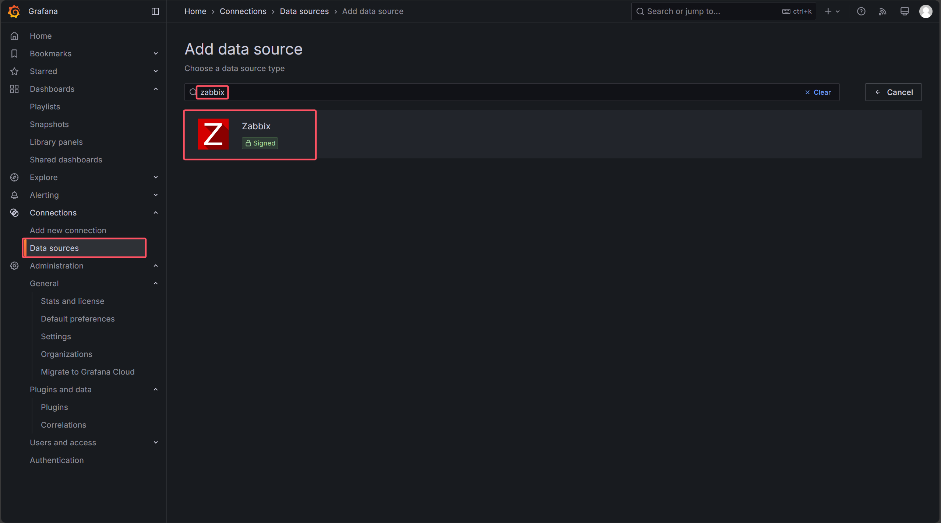Image resolution: width=941 pixels, height=523 pixels.
Task: Click the monitor icon in top bar
Action: point(905,11)
